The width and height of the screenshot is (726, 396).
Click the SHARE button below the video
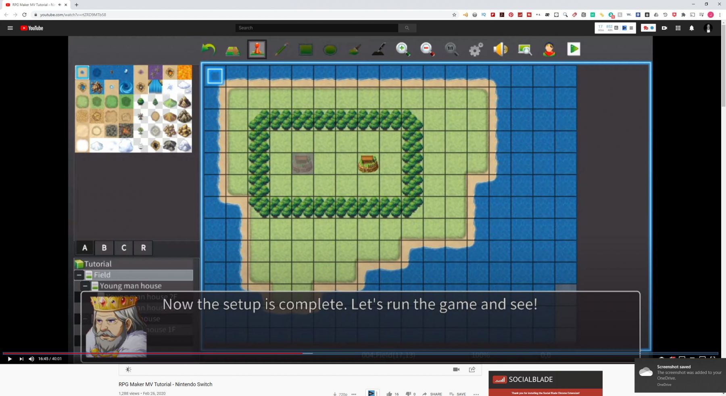(432, 394)
